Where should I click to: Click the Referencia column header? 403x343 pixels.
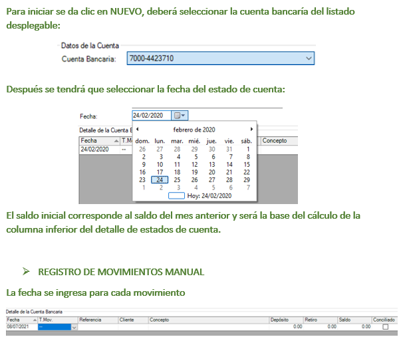pos(98,320)
